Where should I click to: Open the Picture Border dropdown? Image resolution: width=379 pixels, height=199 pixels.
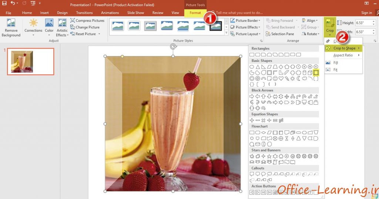point(245,21)
